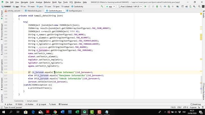
Task: Click the Debug app bug icon
Action: 157,6
